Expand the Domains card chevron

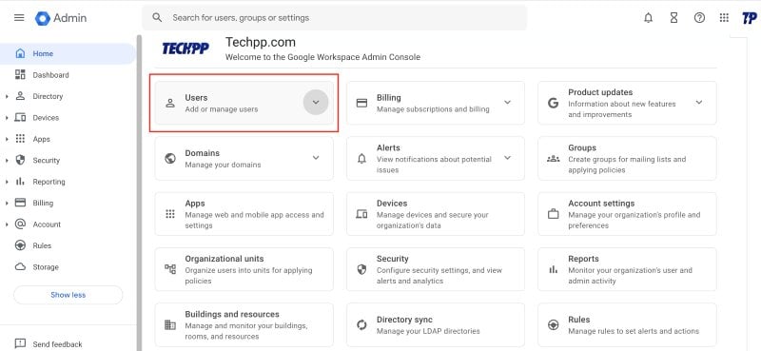316,158
